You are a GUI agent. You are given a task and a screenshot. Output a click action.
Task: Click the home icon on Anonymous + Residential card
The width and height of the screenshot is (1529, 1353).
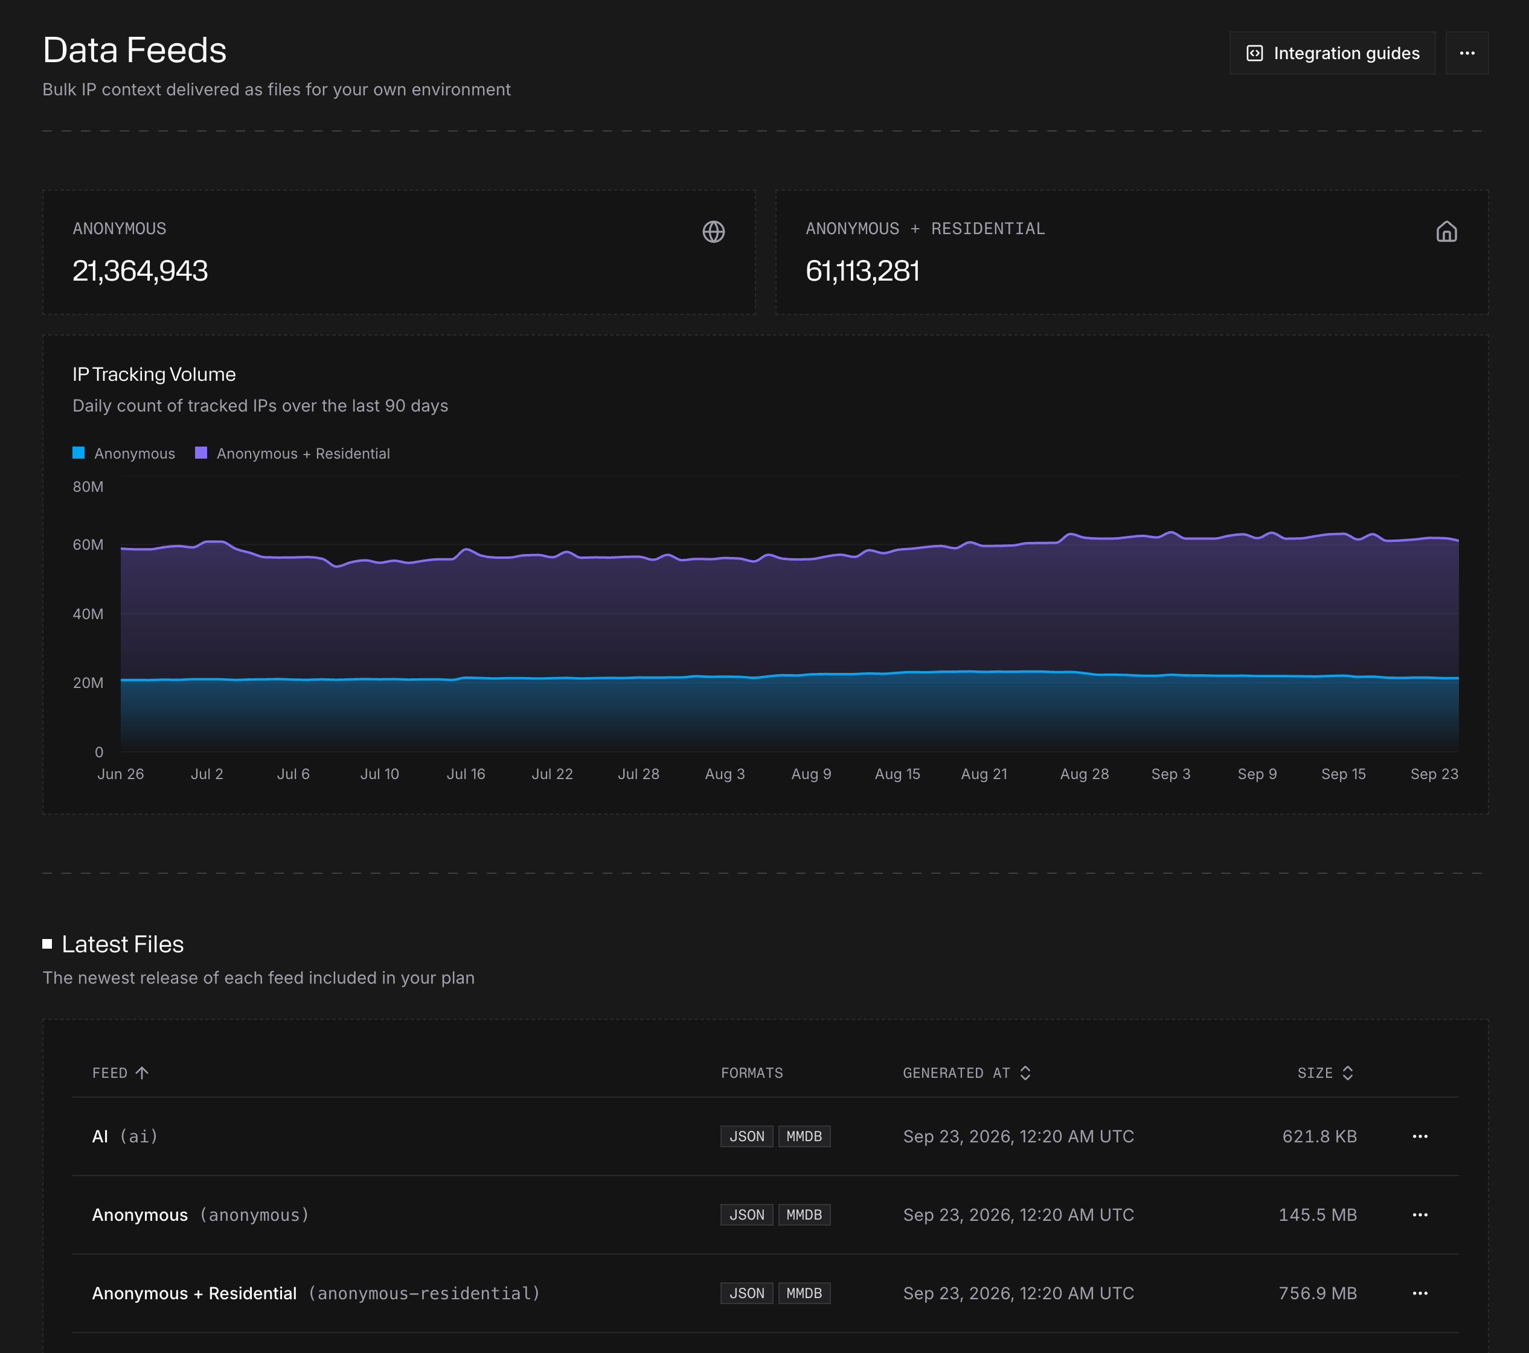[1447, 232]
